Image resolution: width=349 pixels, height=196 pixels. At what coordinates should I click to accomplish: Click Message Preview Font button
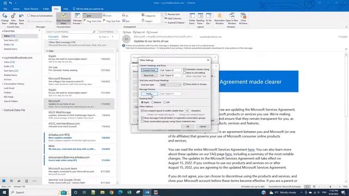click(x=149, y=94)
